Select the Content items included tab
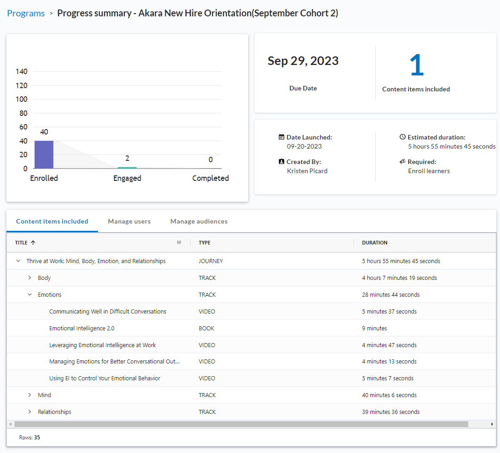The height and width of the screenshot is (453, 500). [x=52, y=222]
